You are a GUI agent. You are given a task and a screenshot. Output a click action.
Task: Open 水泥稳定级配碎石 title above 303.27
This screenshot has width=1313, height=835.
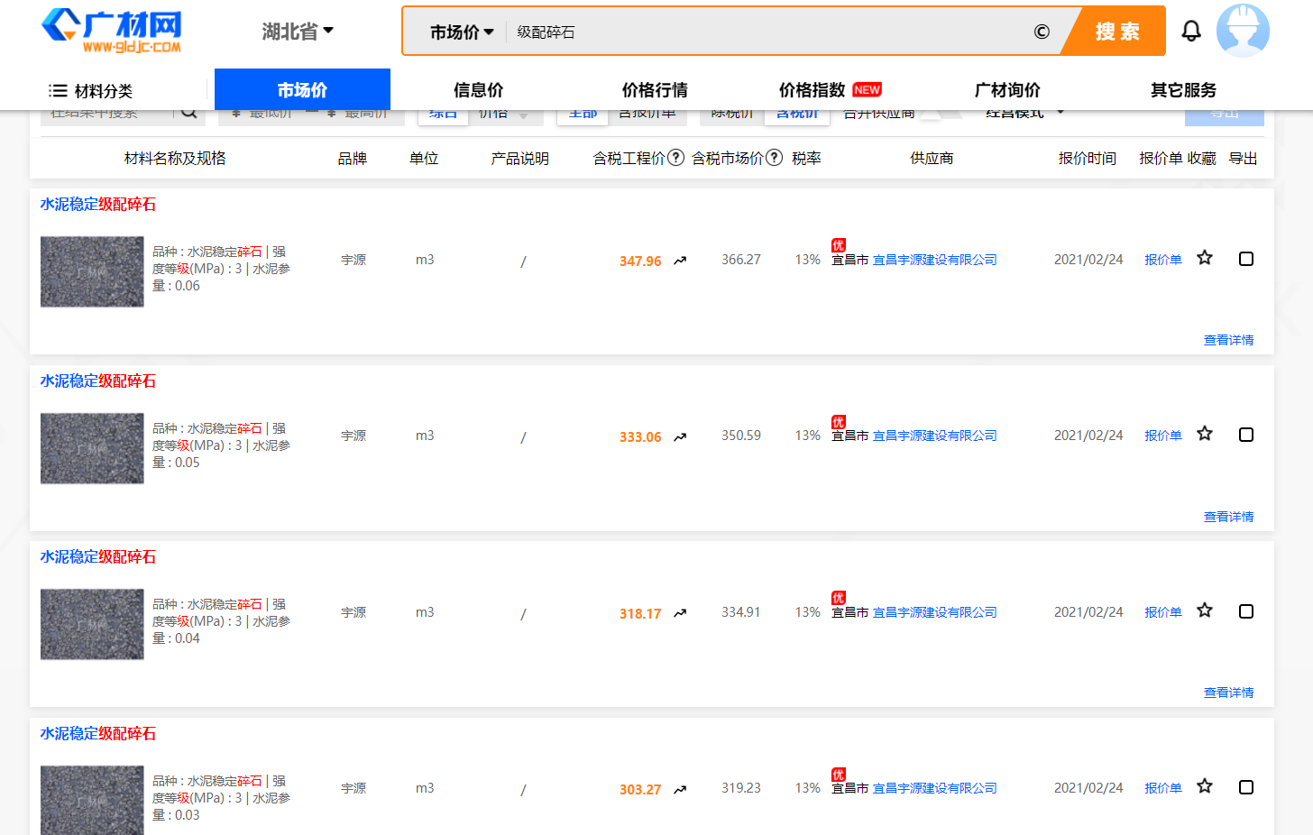click(x=98, y=734)
